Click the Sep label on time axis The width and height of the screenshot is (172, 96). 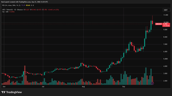[x=124, y=87]
